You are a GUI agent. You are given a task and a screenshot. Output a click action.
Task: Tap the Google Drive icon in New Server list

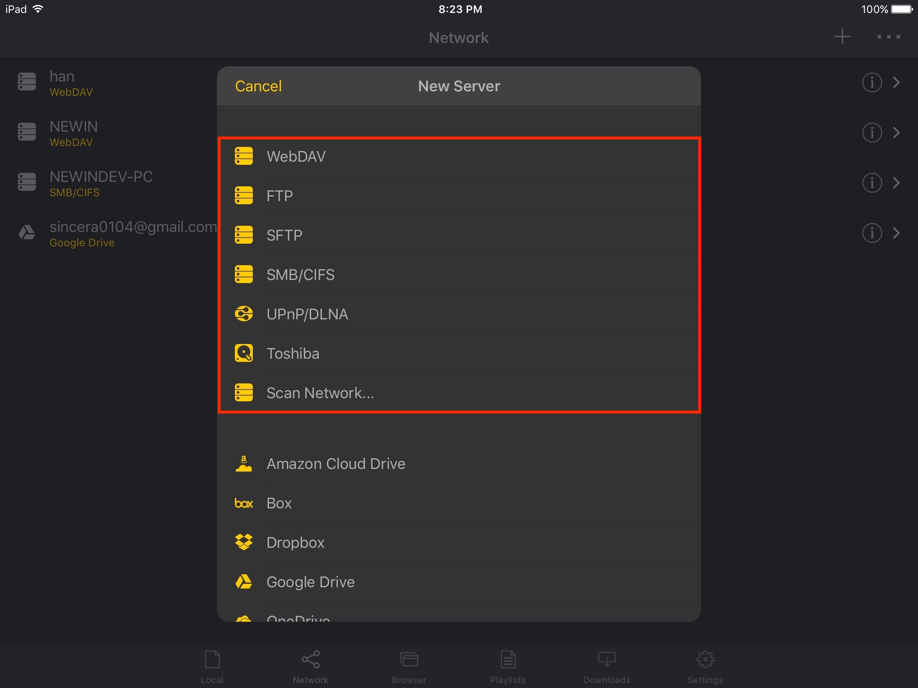pos(244,582)
